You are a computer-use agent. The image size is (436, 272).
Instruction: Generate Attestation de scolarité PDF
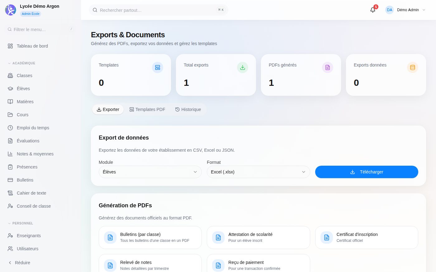click(258, 237)
